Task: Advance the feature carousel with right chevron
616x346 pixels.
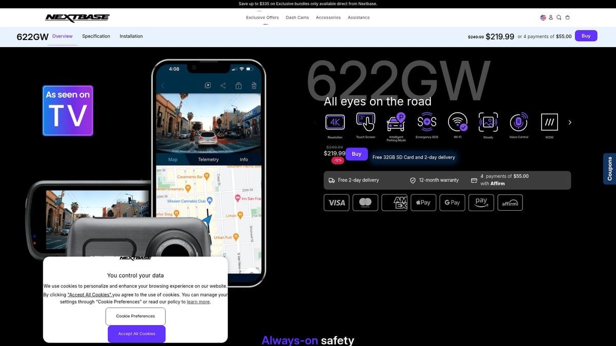Action: coord(570,122)
